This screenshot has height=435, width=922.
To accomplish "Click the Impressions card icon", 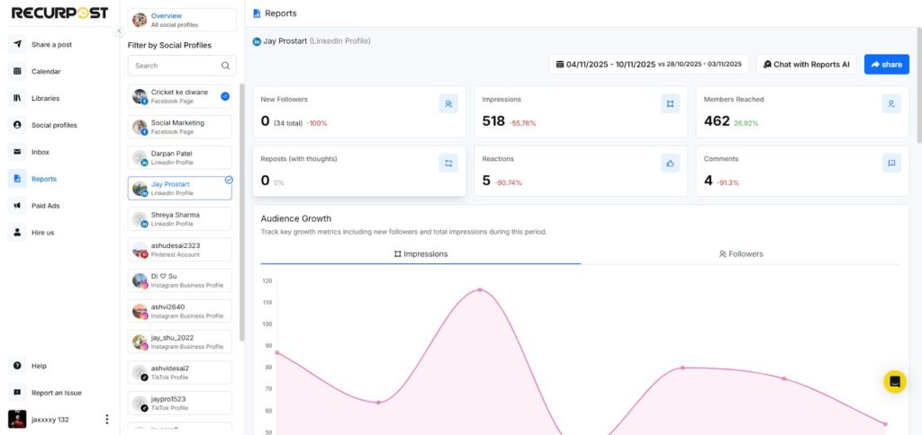I will (670, 104).
